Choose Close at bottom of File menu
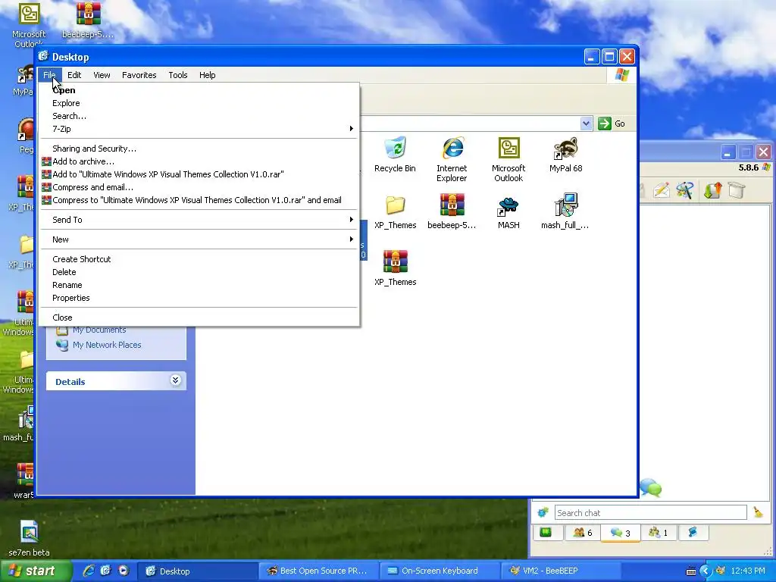This screenshot has width=776, height=582. point(199,318)
